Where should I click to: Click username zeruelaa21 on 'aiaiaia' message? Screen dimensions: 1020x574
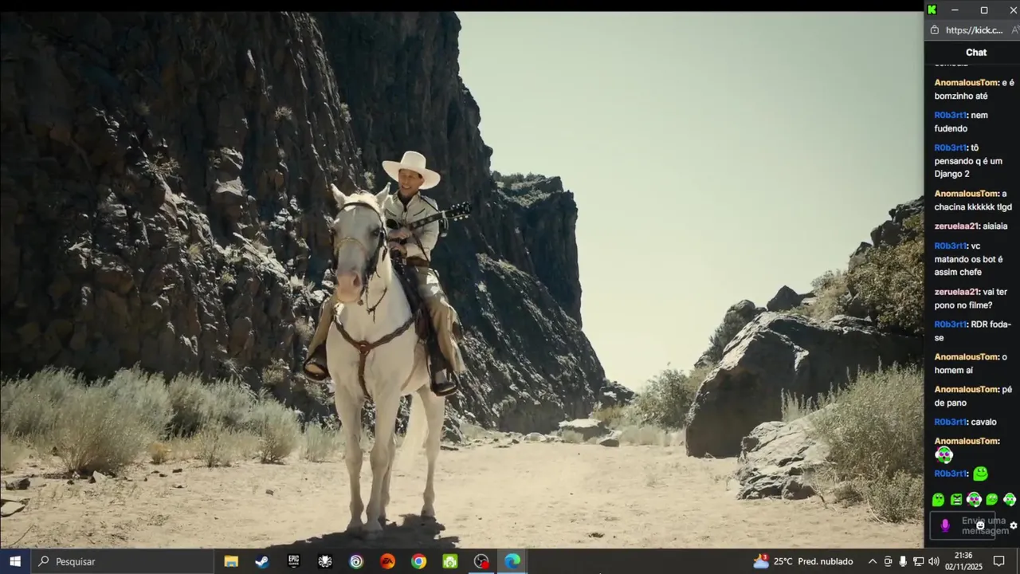tap(956, 226)
